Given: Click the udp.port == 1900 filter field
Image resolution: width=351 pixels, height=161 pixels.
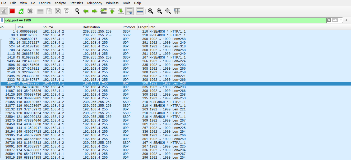Looking at the screenshot, I should tap(165, 20).
